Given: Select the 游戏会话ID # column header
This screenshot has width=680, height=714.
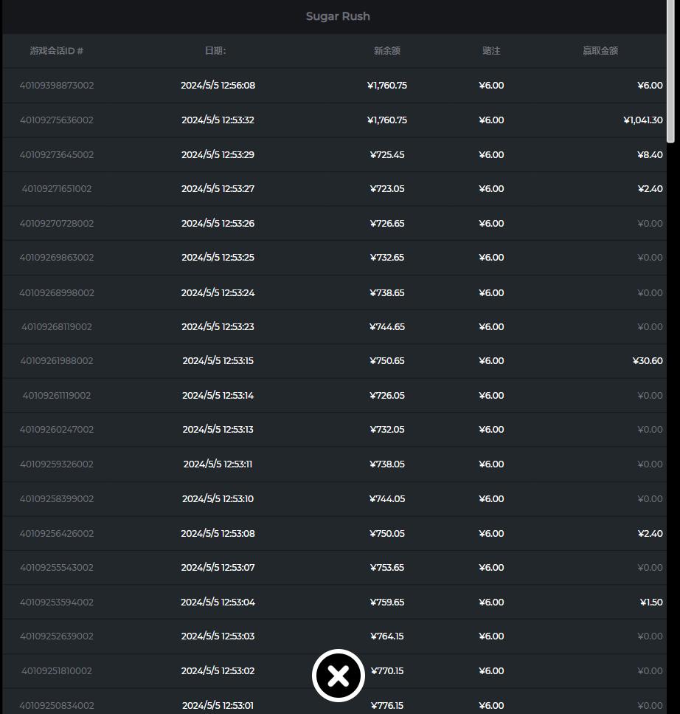Looking at the screenshot, I should coord(57,50).
